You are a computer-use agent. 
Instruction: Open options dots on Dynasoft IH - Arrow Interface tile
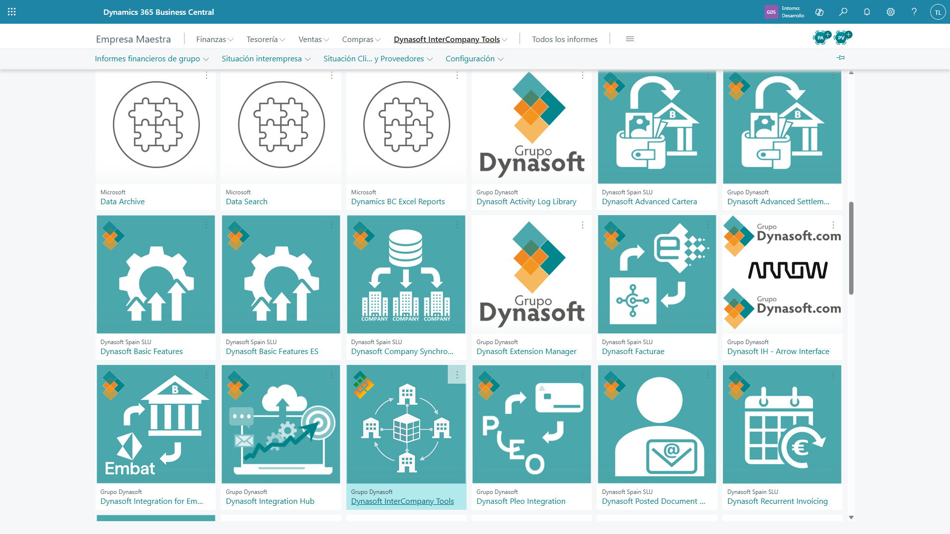click(x=833, y=225)
